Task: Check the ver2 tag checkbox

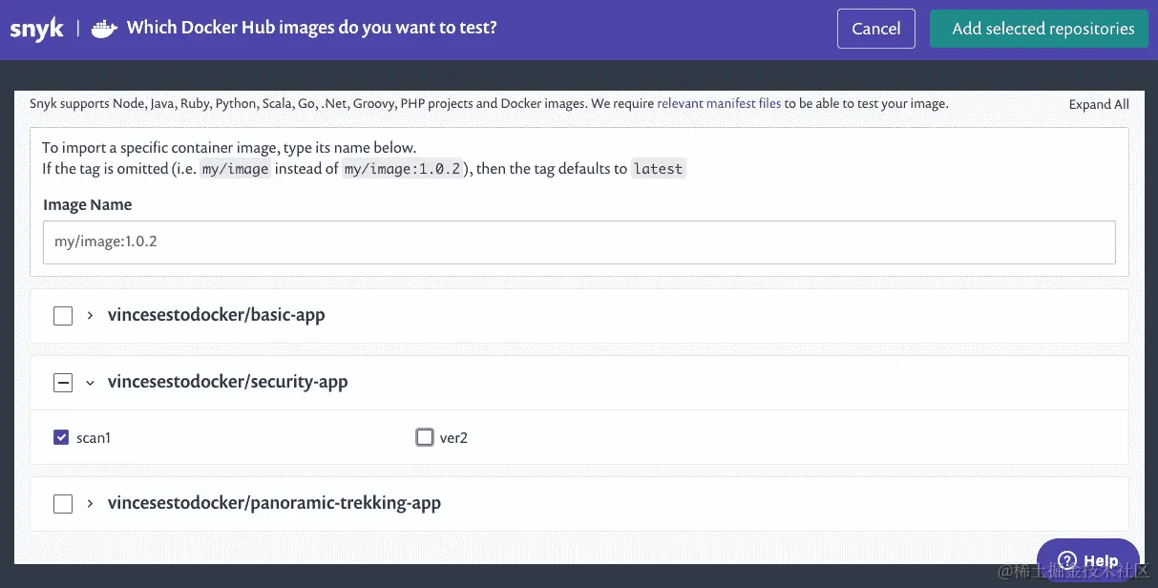Action: coord(424,436)
